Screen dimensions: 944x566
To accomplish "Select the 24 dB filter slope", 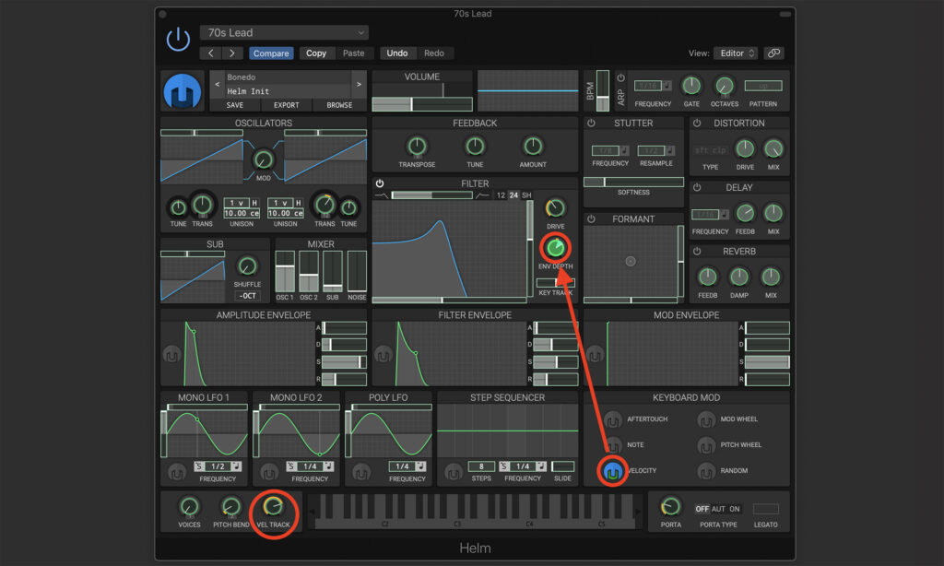I will point(513,195).
